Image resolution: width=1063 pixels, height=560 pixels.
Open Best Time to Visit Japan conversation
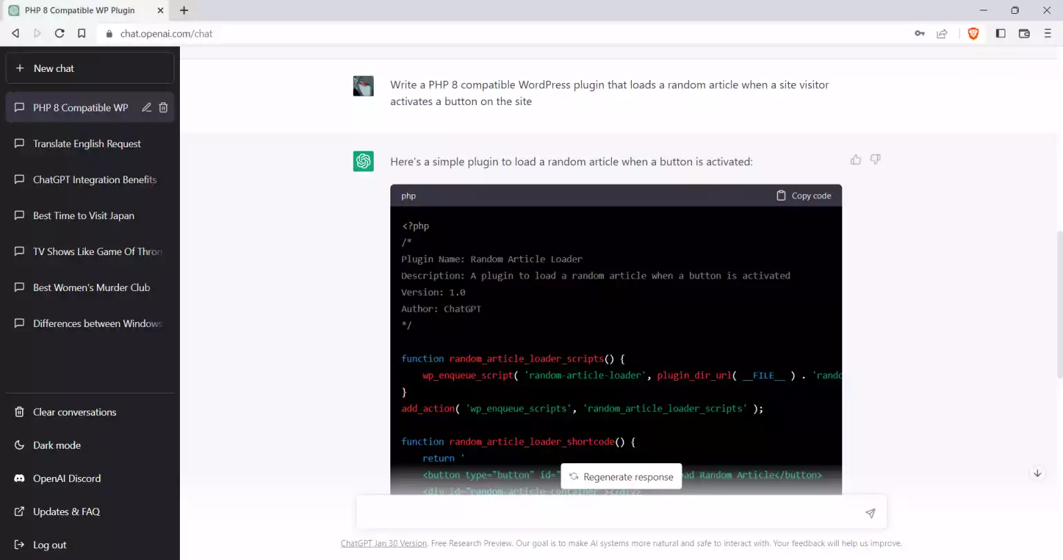[x=90, y=216]
